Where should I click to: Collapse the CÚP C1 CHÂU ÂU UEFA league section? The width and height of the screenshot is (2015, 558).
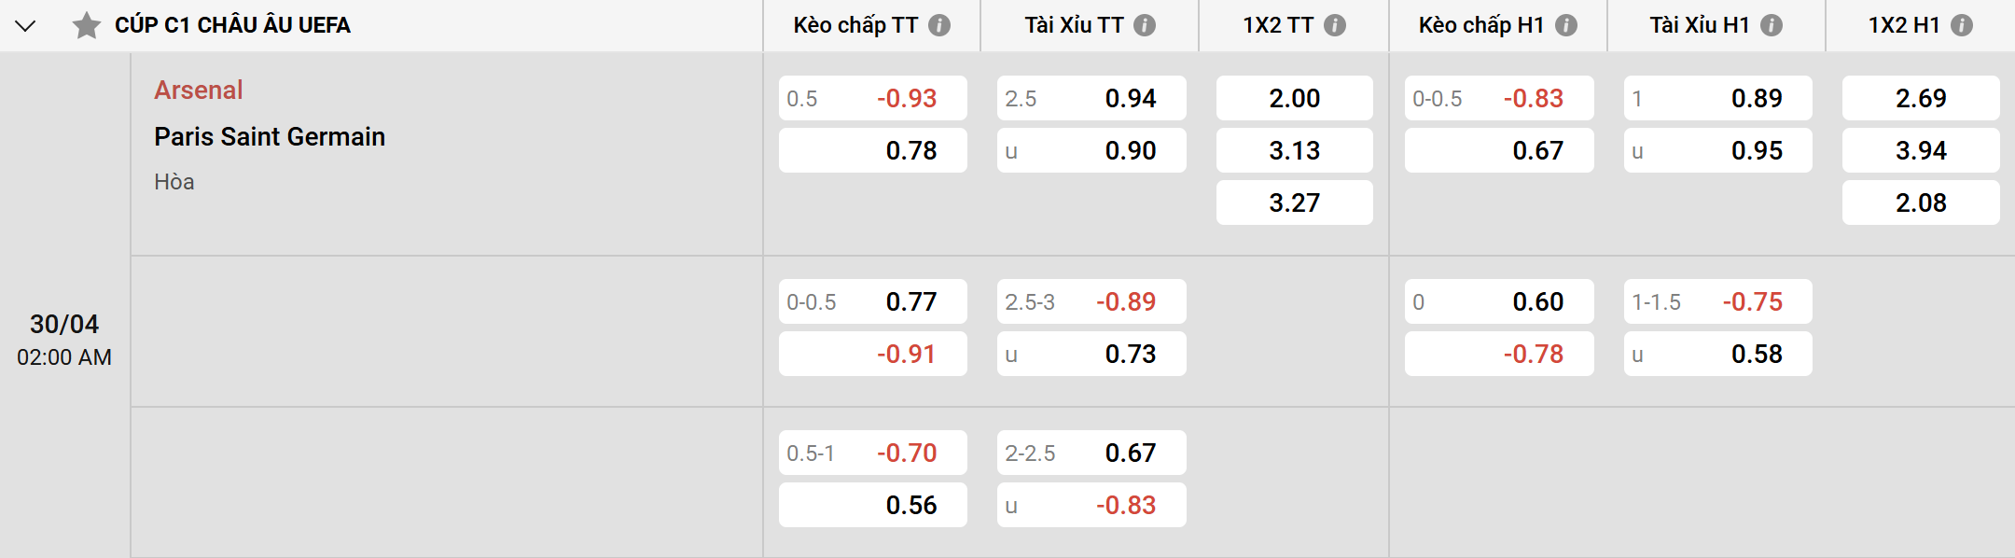(25, 25)
